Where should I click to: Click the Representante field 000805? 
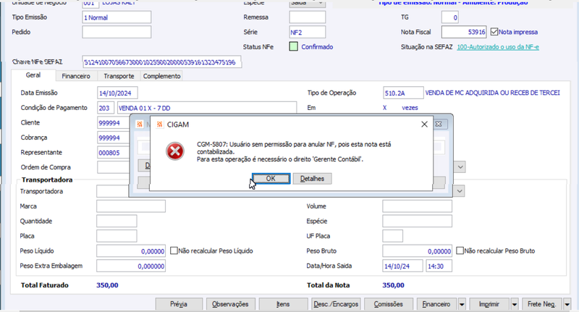coord(114,153)
